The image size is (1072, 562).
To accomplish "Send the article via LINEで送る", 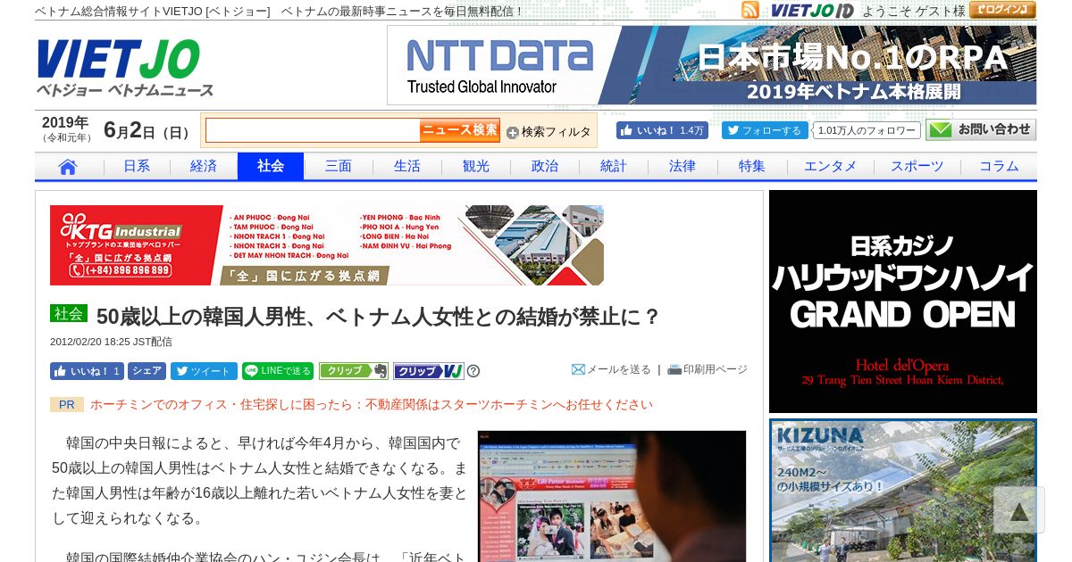I will [x=278, y=371].
